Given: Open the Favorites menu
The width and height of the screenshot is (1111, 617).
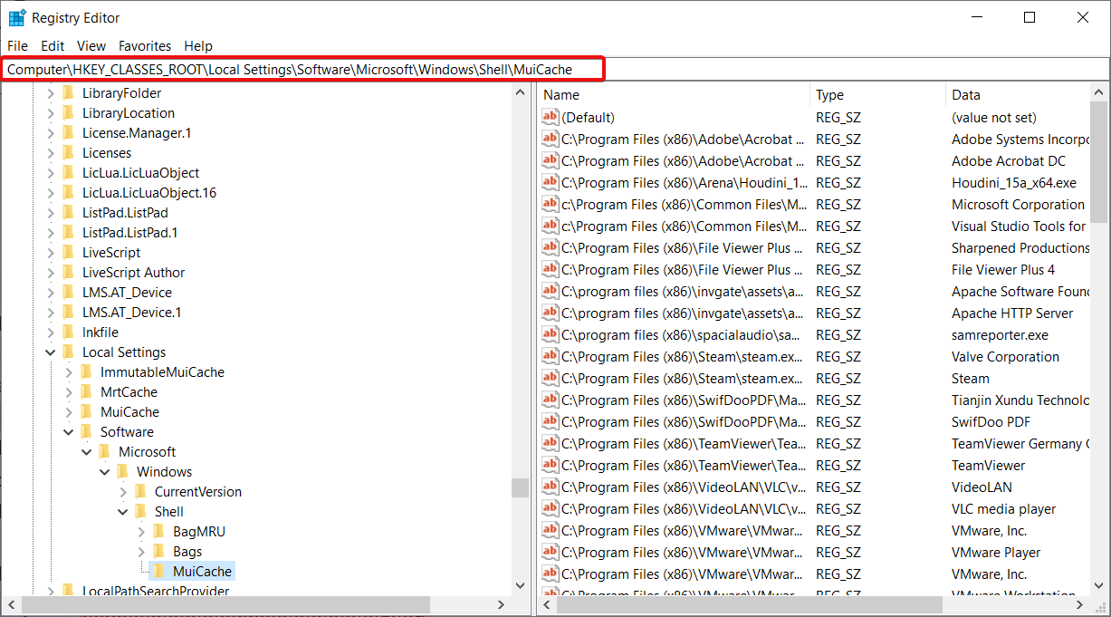Looking at the screenshot, I should click(x=145, y=45).
